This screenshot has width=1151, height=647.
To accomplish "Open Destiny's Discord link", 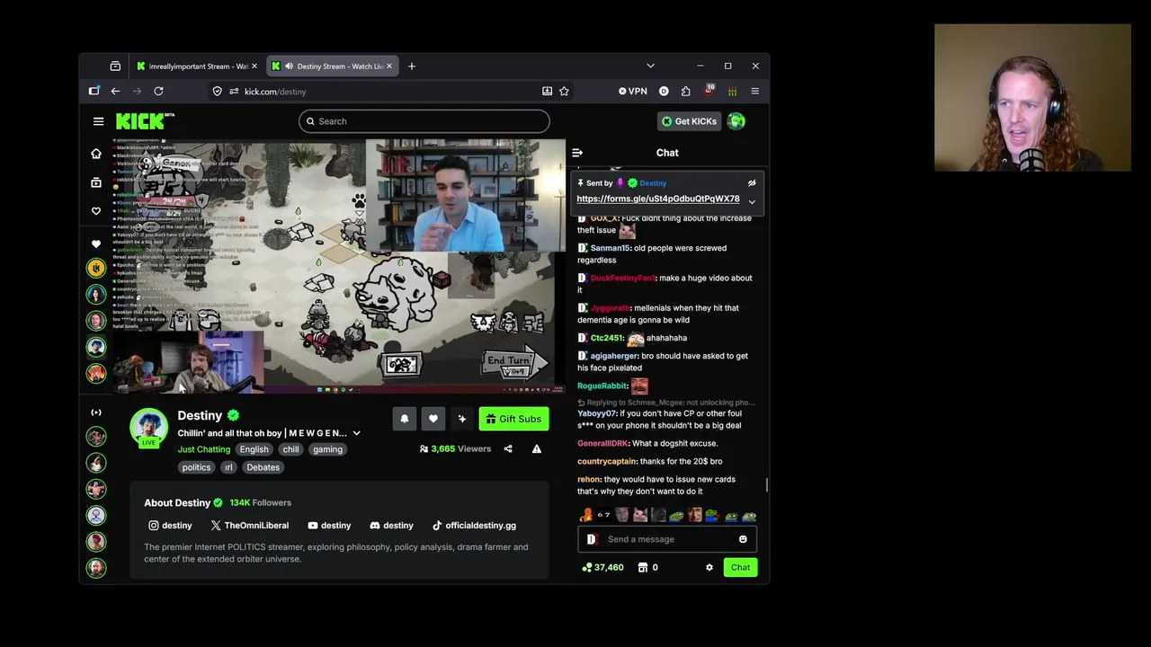I will click(x=391, y=526).
